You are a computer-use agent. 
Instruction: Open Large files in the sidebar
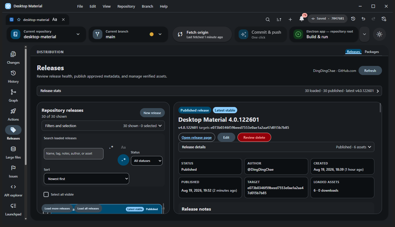pos(13,152)
